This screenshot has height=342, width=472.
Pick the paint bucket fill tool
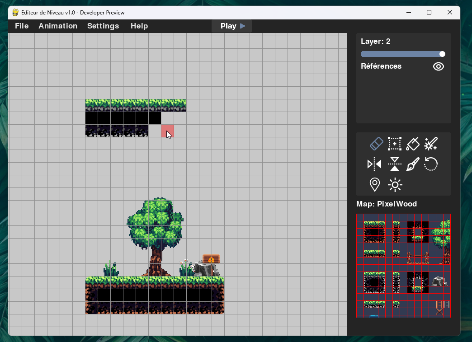point(413,144)
